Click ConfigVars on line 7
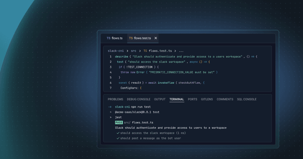The width and height of the screenshot is (303, 159). coord(130,88)
